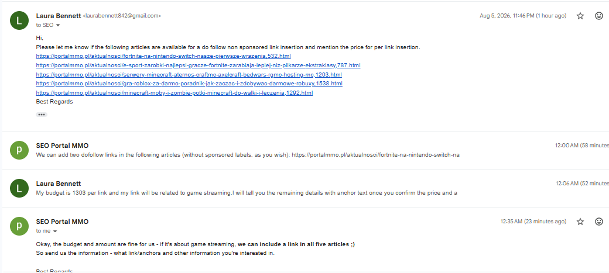Expand 'to SEO' recipient details arrow
This screenshot has height=273, width=609.
coord(58,25)
